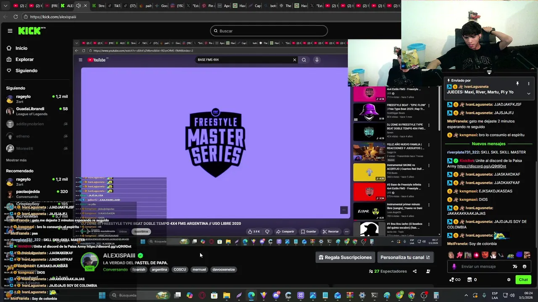Open File Explorer from Windows taskbar
The image size is (538, 302).
click(227, 295)
